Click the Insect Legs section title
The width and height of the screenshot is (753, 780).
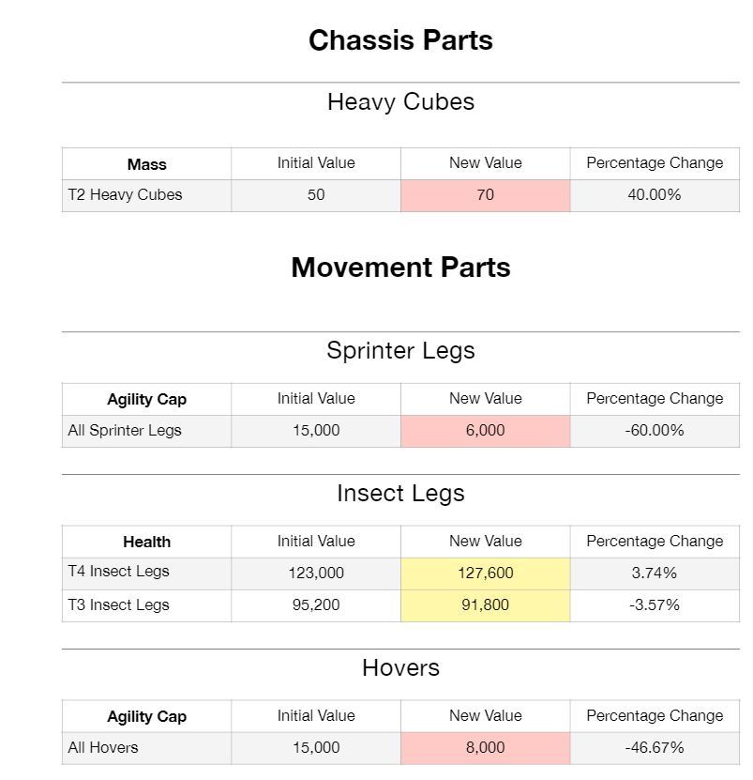tap(400, 494)
